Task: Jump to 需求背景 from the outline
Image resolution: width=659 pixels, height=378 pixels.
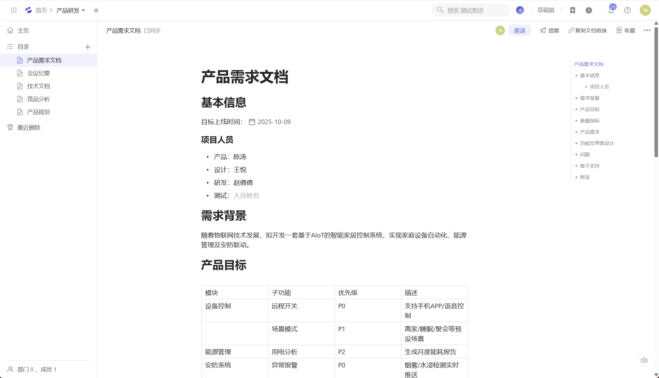Action: click(589, 98)
